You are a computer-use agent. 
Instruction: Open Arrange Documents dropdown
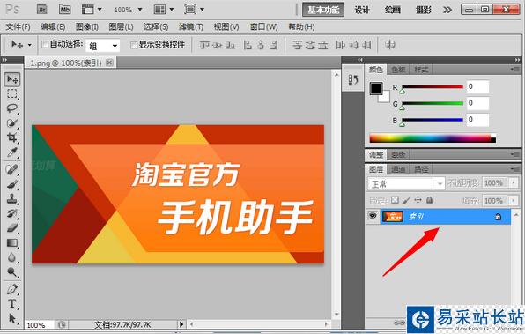tap(164, 10)
